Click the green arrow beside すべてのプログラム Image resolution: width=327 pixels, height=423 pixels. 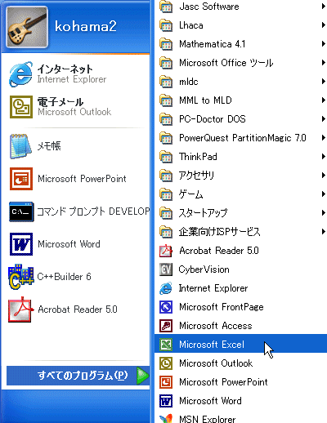143,376
